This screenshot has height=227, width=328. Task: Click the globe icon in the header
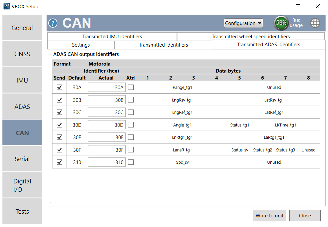(315, 23)
